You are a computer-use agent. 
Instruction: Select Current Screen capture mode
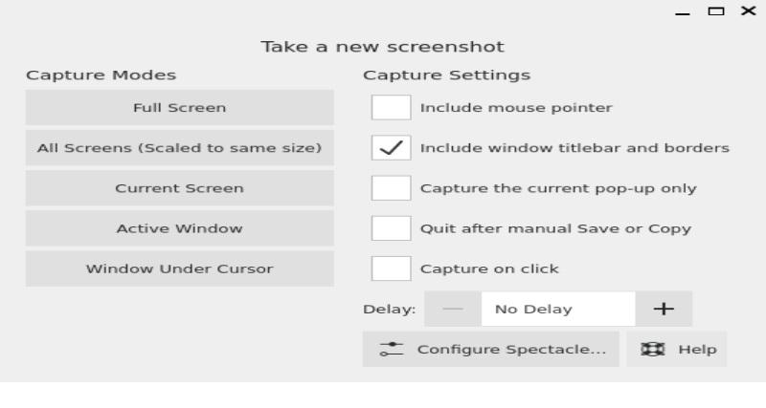coord(179,188)
